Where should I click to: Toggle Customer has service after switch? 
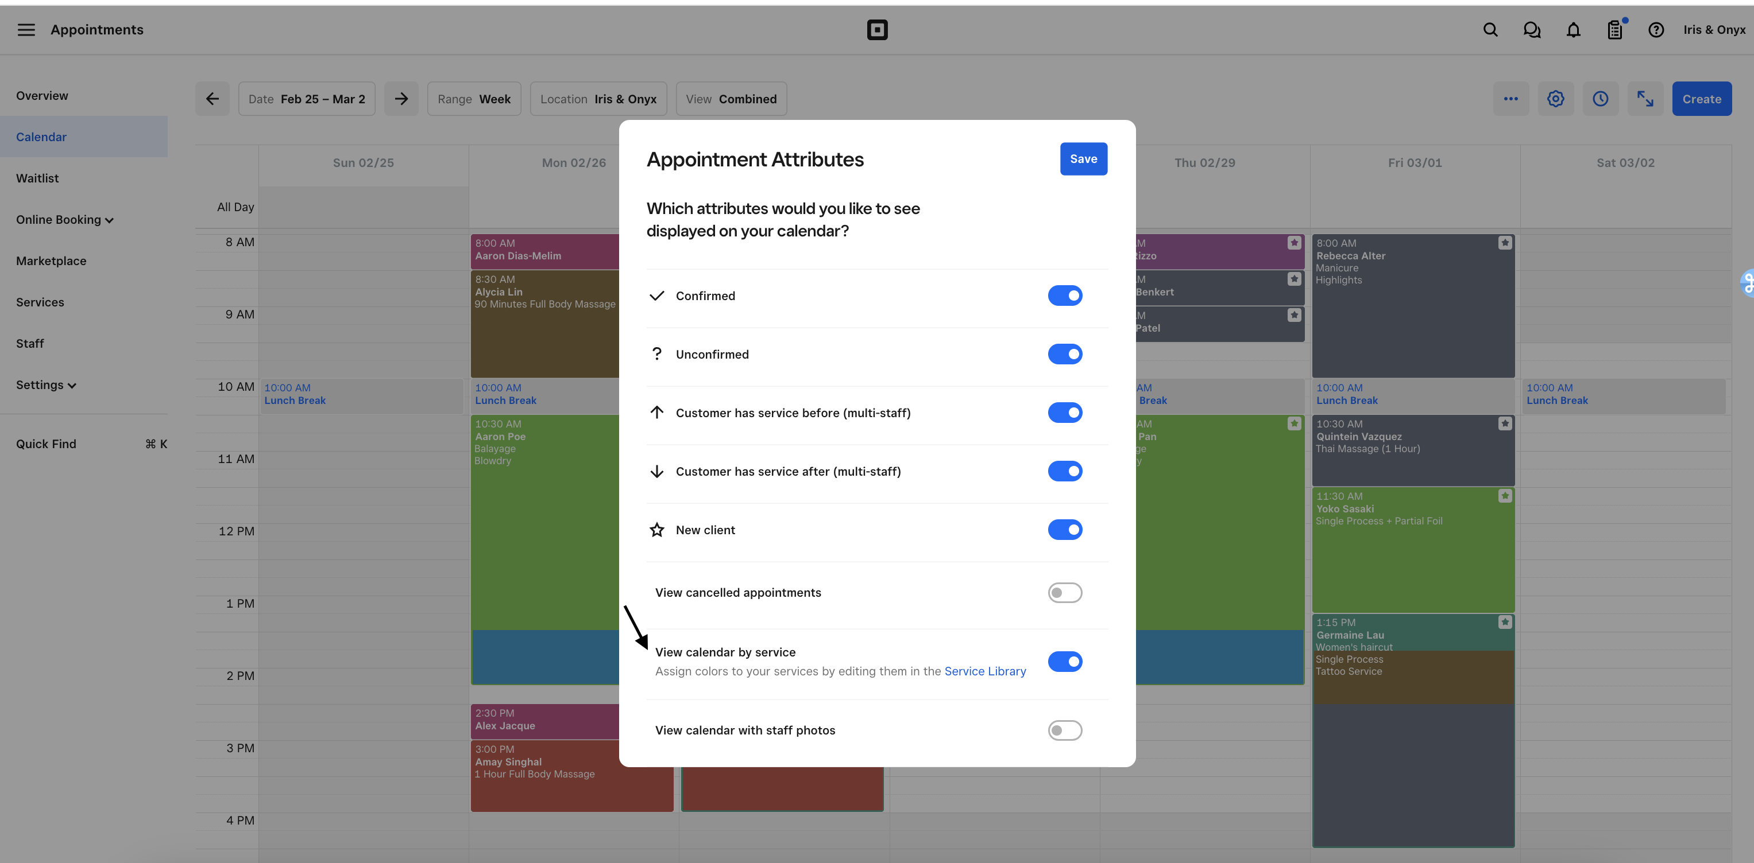[1065, 471]
